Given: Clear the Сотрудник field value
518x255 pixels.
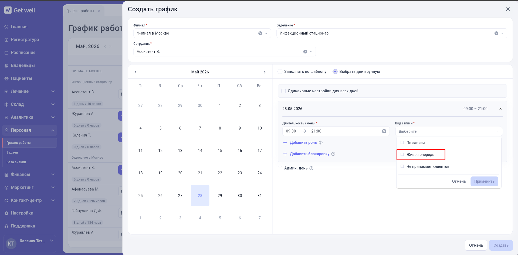Looking at the screenshot, I should (305, 52).
